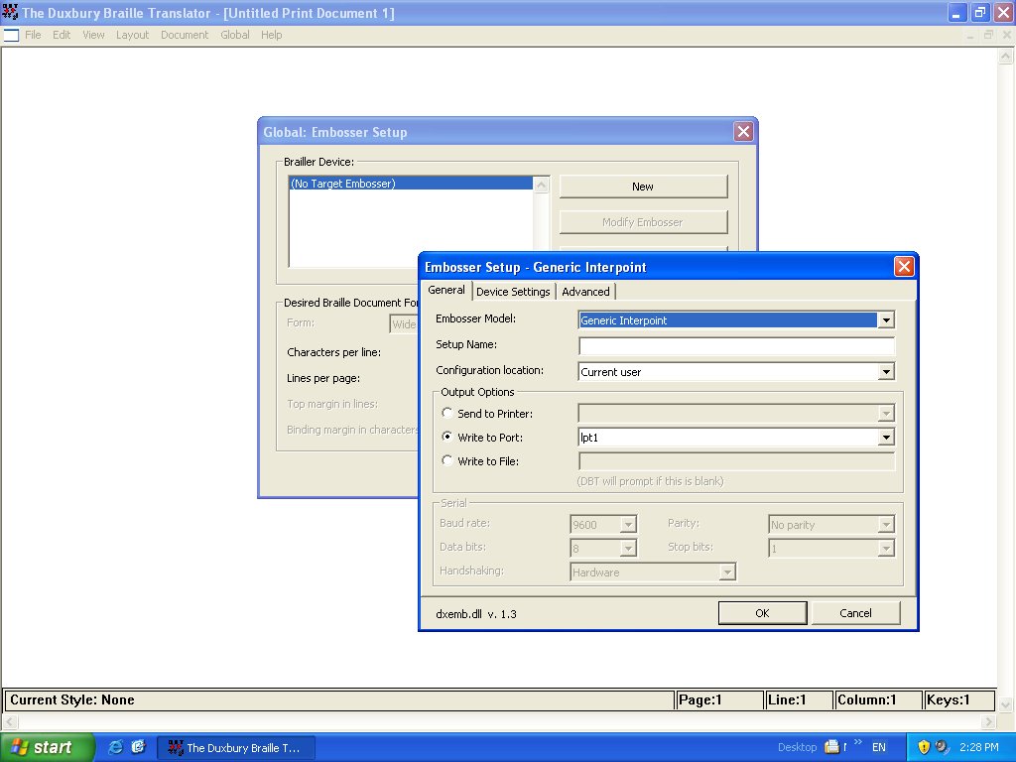Image resolution: width=1016 pixels, height=762 pixels.
Task: Open the Edit menu
Action: click(x=62, y=35)
